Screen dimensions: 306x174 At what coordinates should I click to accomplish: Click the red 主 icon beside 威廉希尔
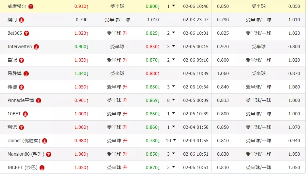(31, 6)
